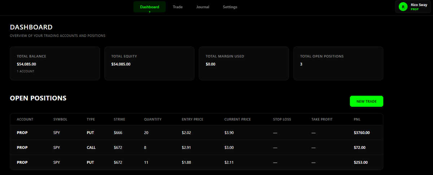Click the ENTRY PRICE column header
433x175 pixels.
[193, 119]
